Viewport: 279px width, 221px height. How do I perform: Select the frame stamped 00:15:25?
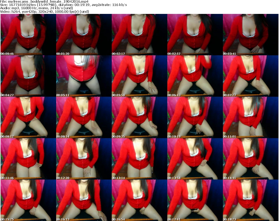tap(28, 200)
